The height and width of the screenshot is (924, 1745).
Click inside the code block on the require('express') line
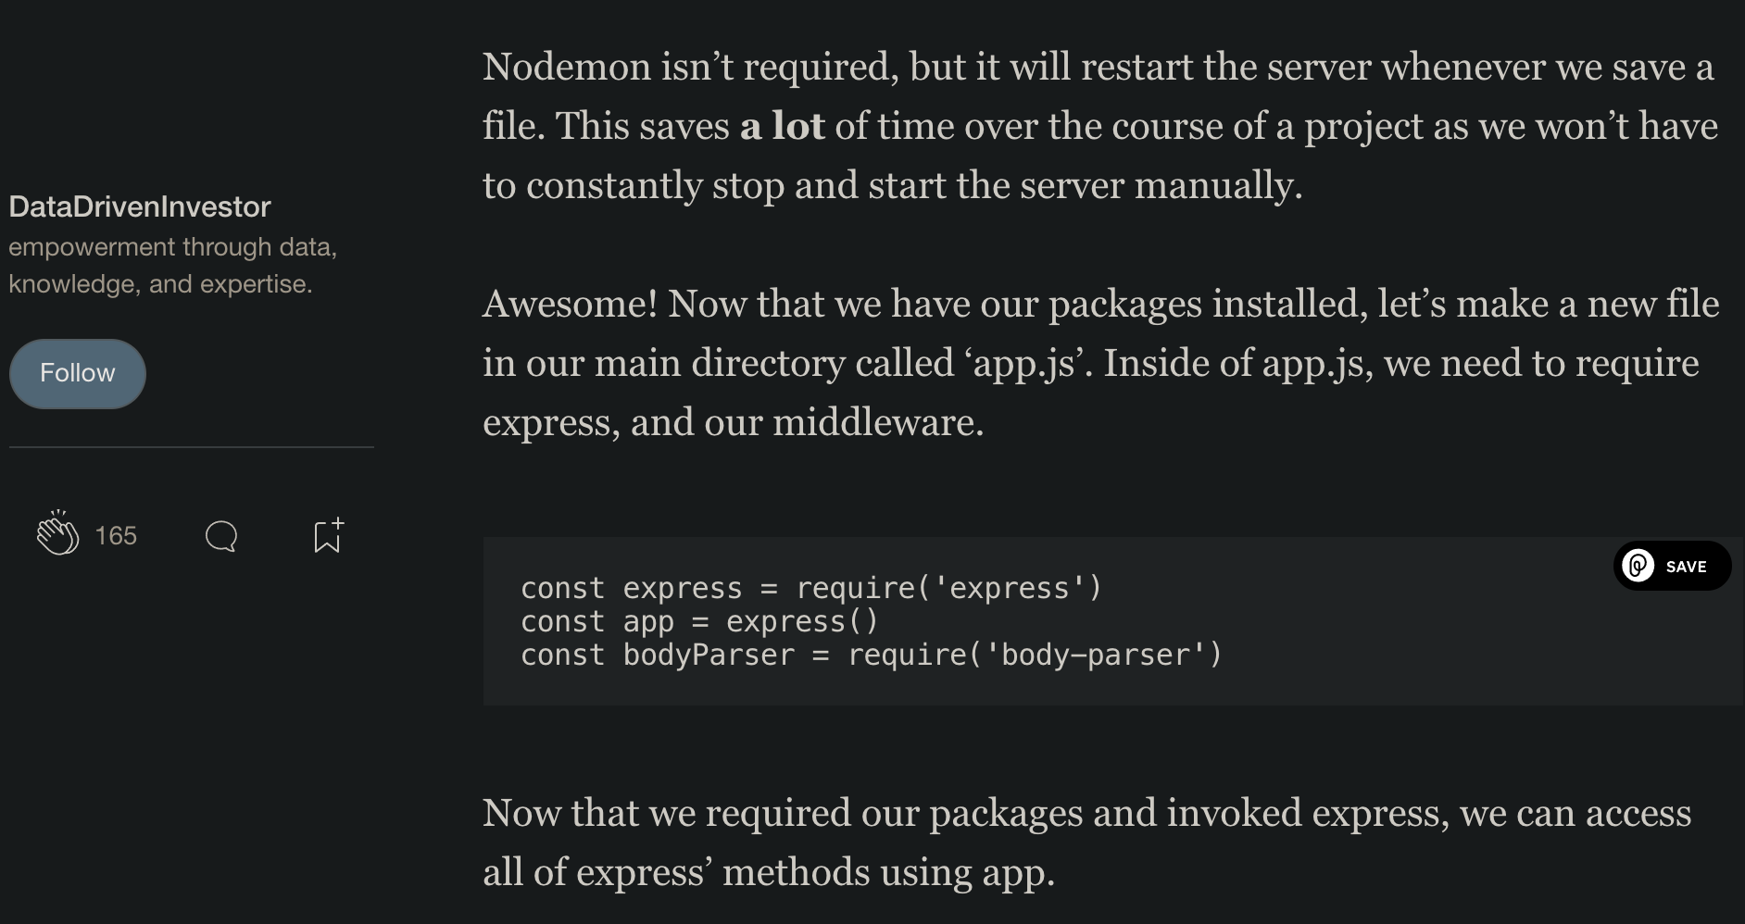click(x=810, y=588)
